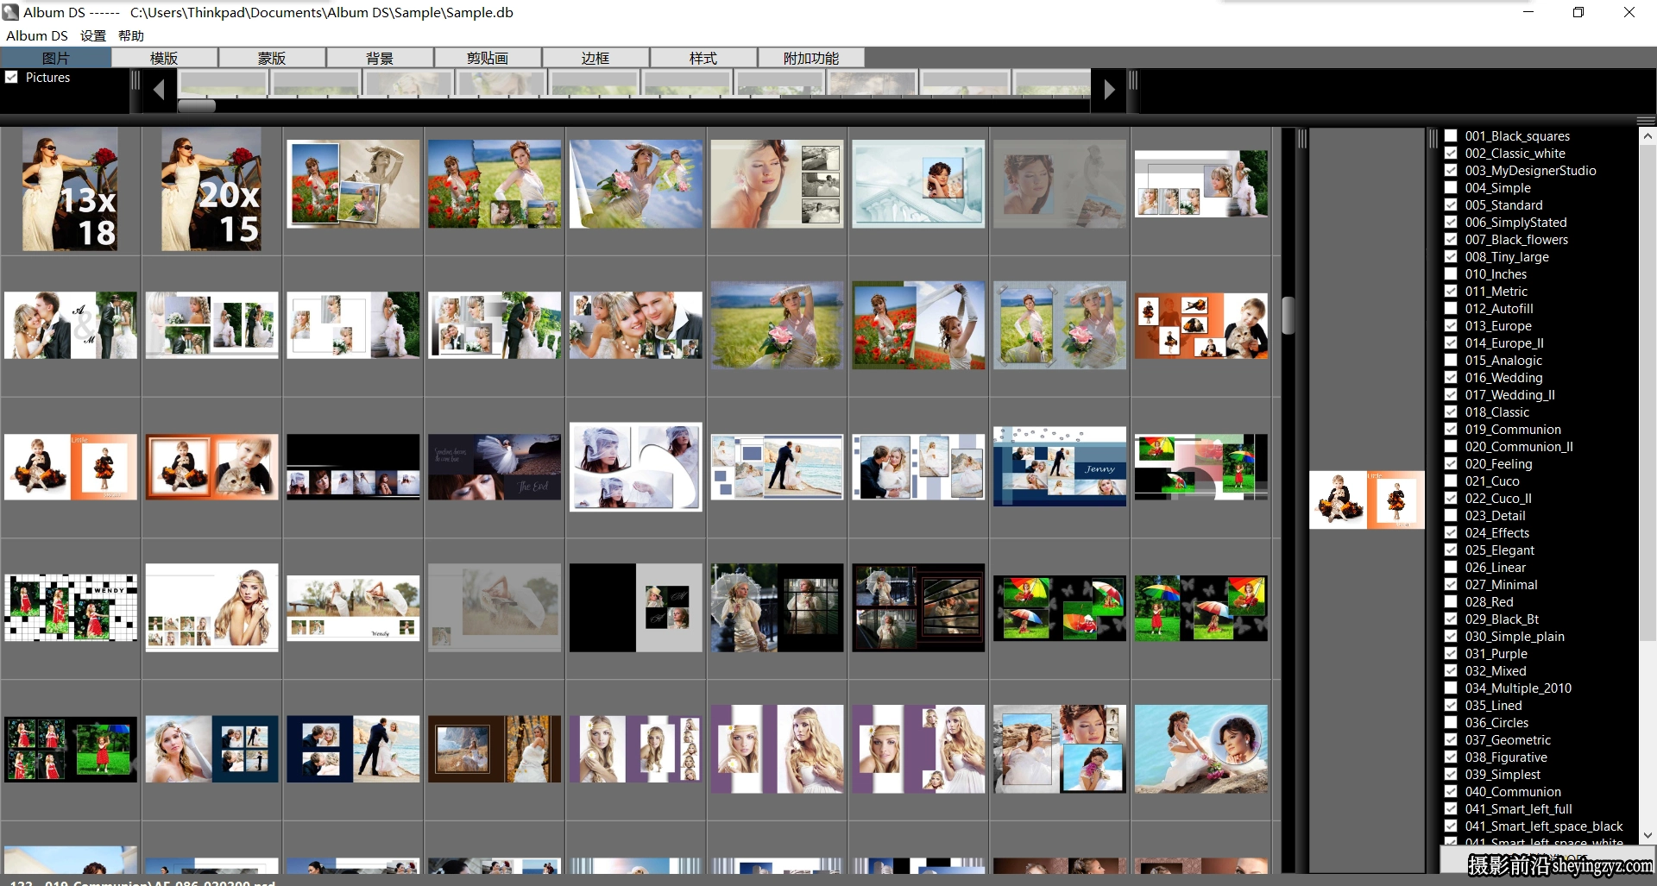Toggle the 036_Circles checkbox

point(1451,722)
